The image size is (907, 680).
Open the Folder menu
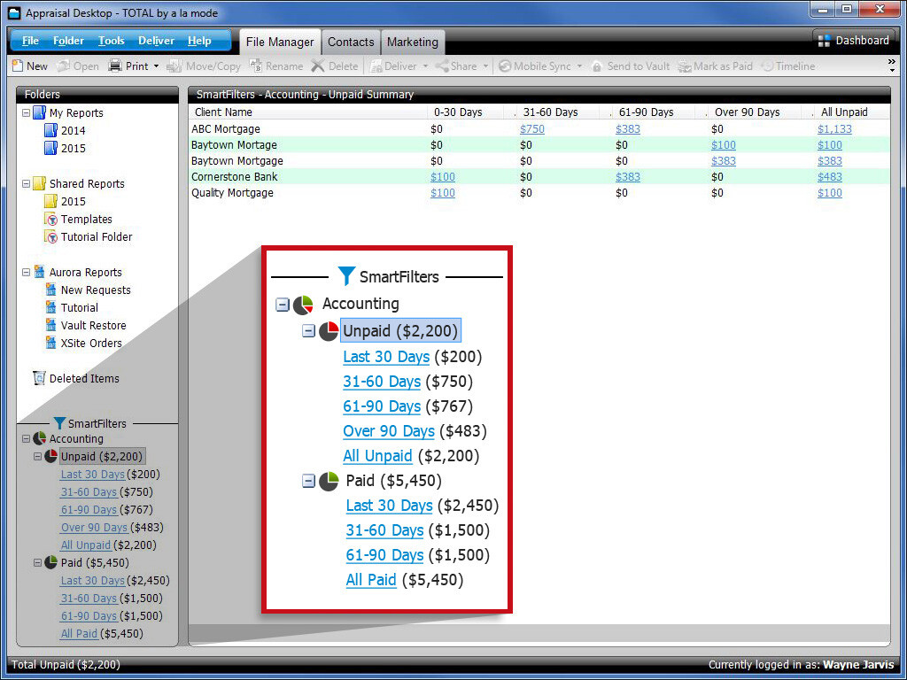[x=68, y=41]
